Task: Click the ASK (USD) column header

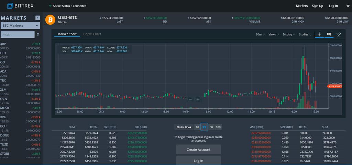Action: pyautogui.click(x=256, y=127)
